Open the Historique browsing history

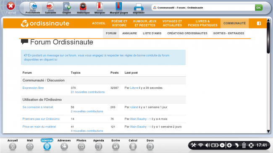click(83, 8)
